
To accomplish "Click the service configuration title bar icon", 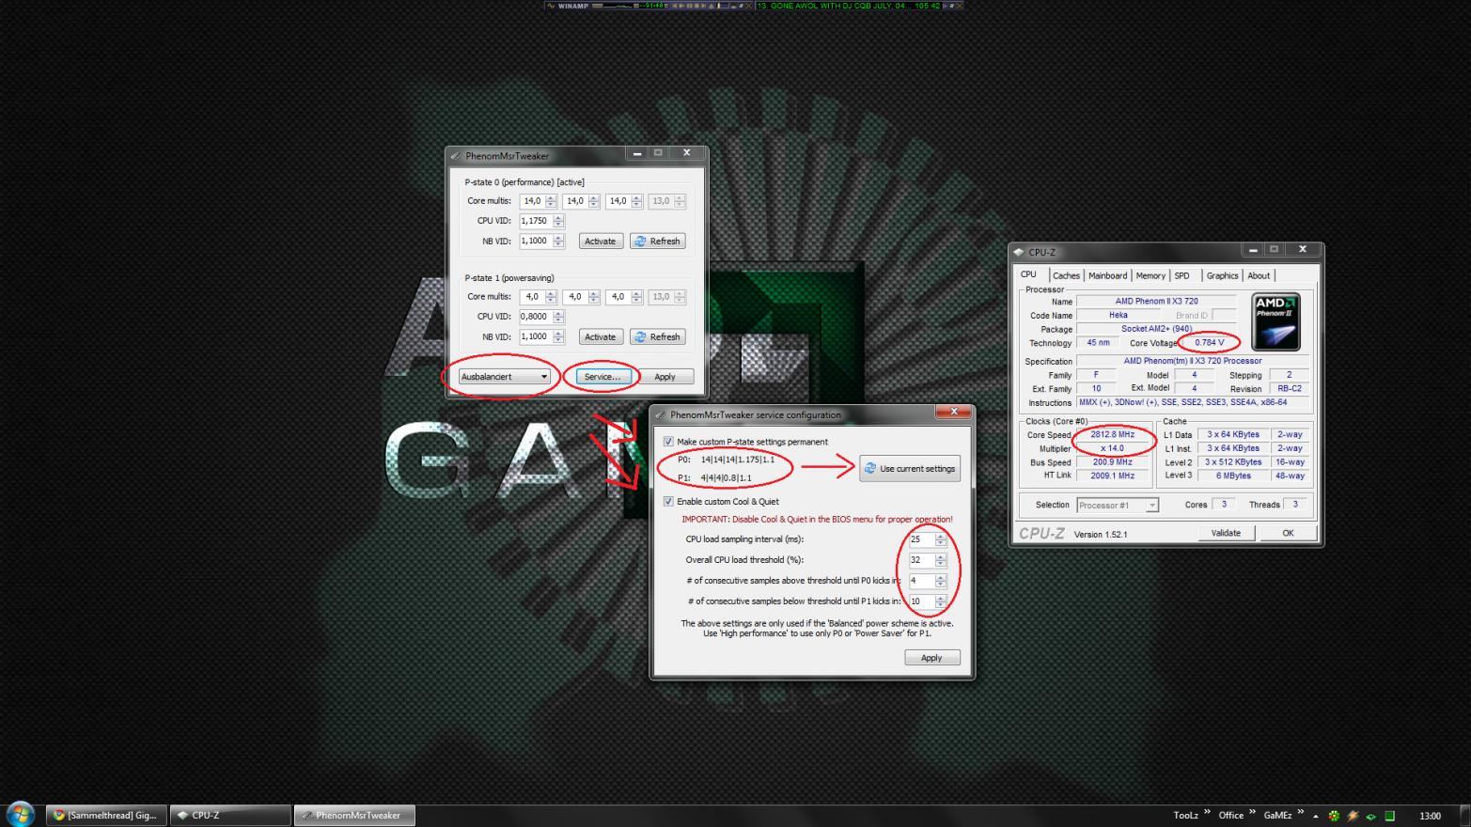I will pos(661,414).
